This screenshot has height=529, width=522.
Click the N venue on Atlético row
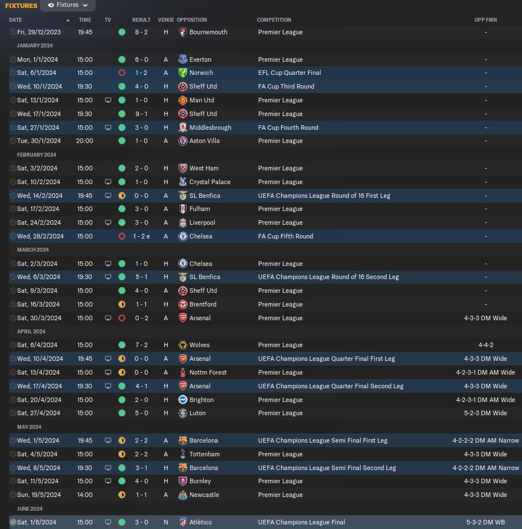click(166, 522)
